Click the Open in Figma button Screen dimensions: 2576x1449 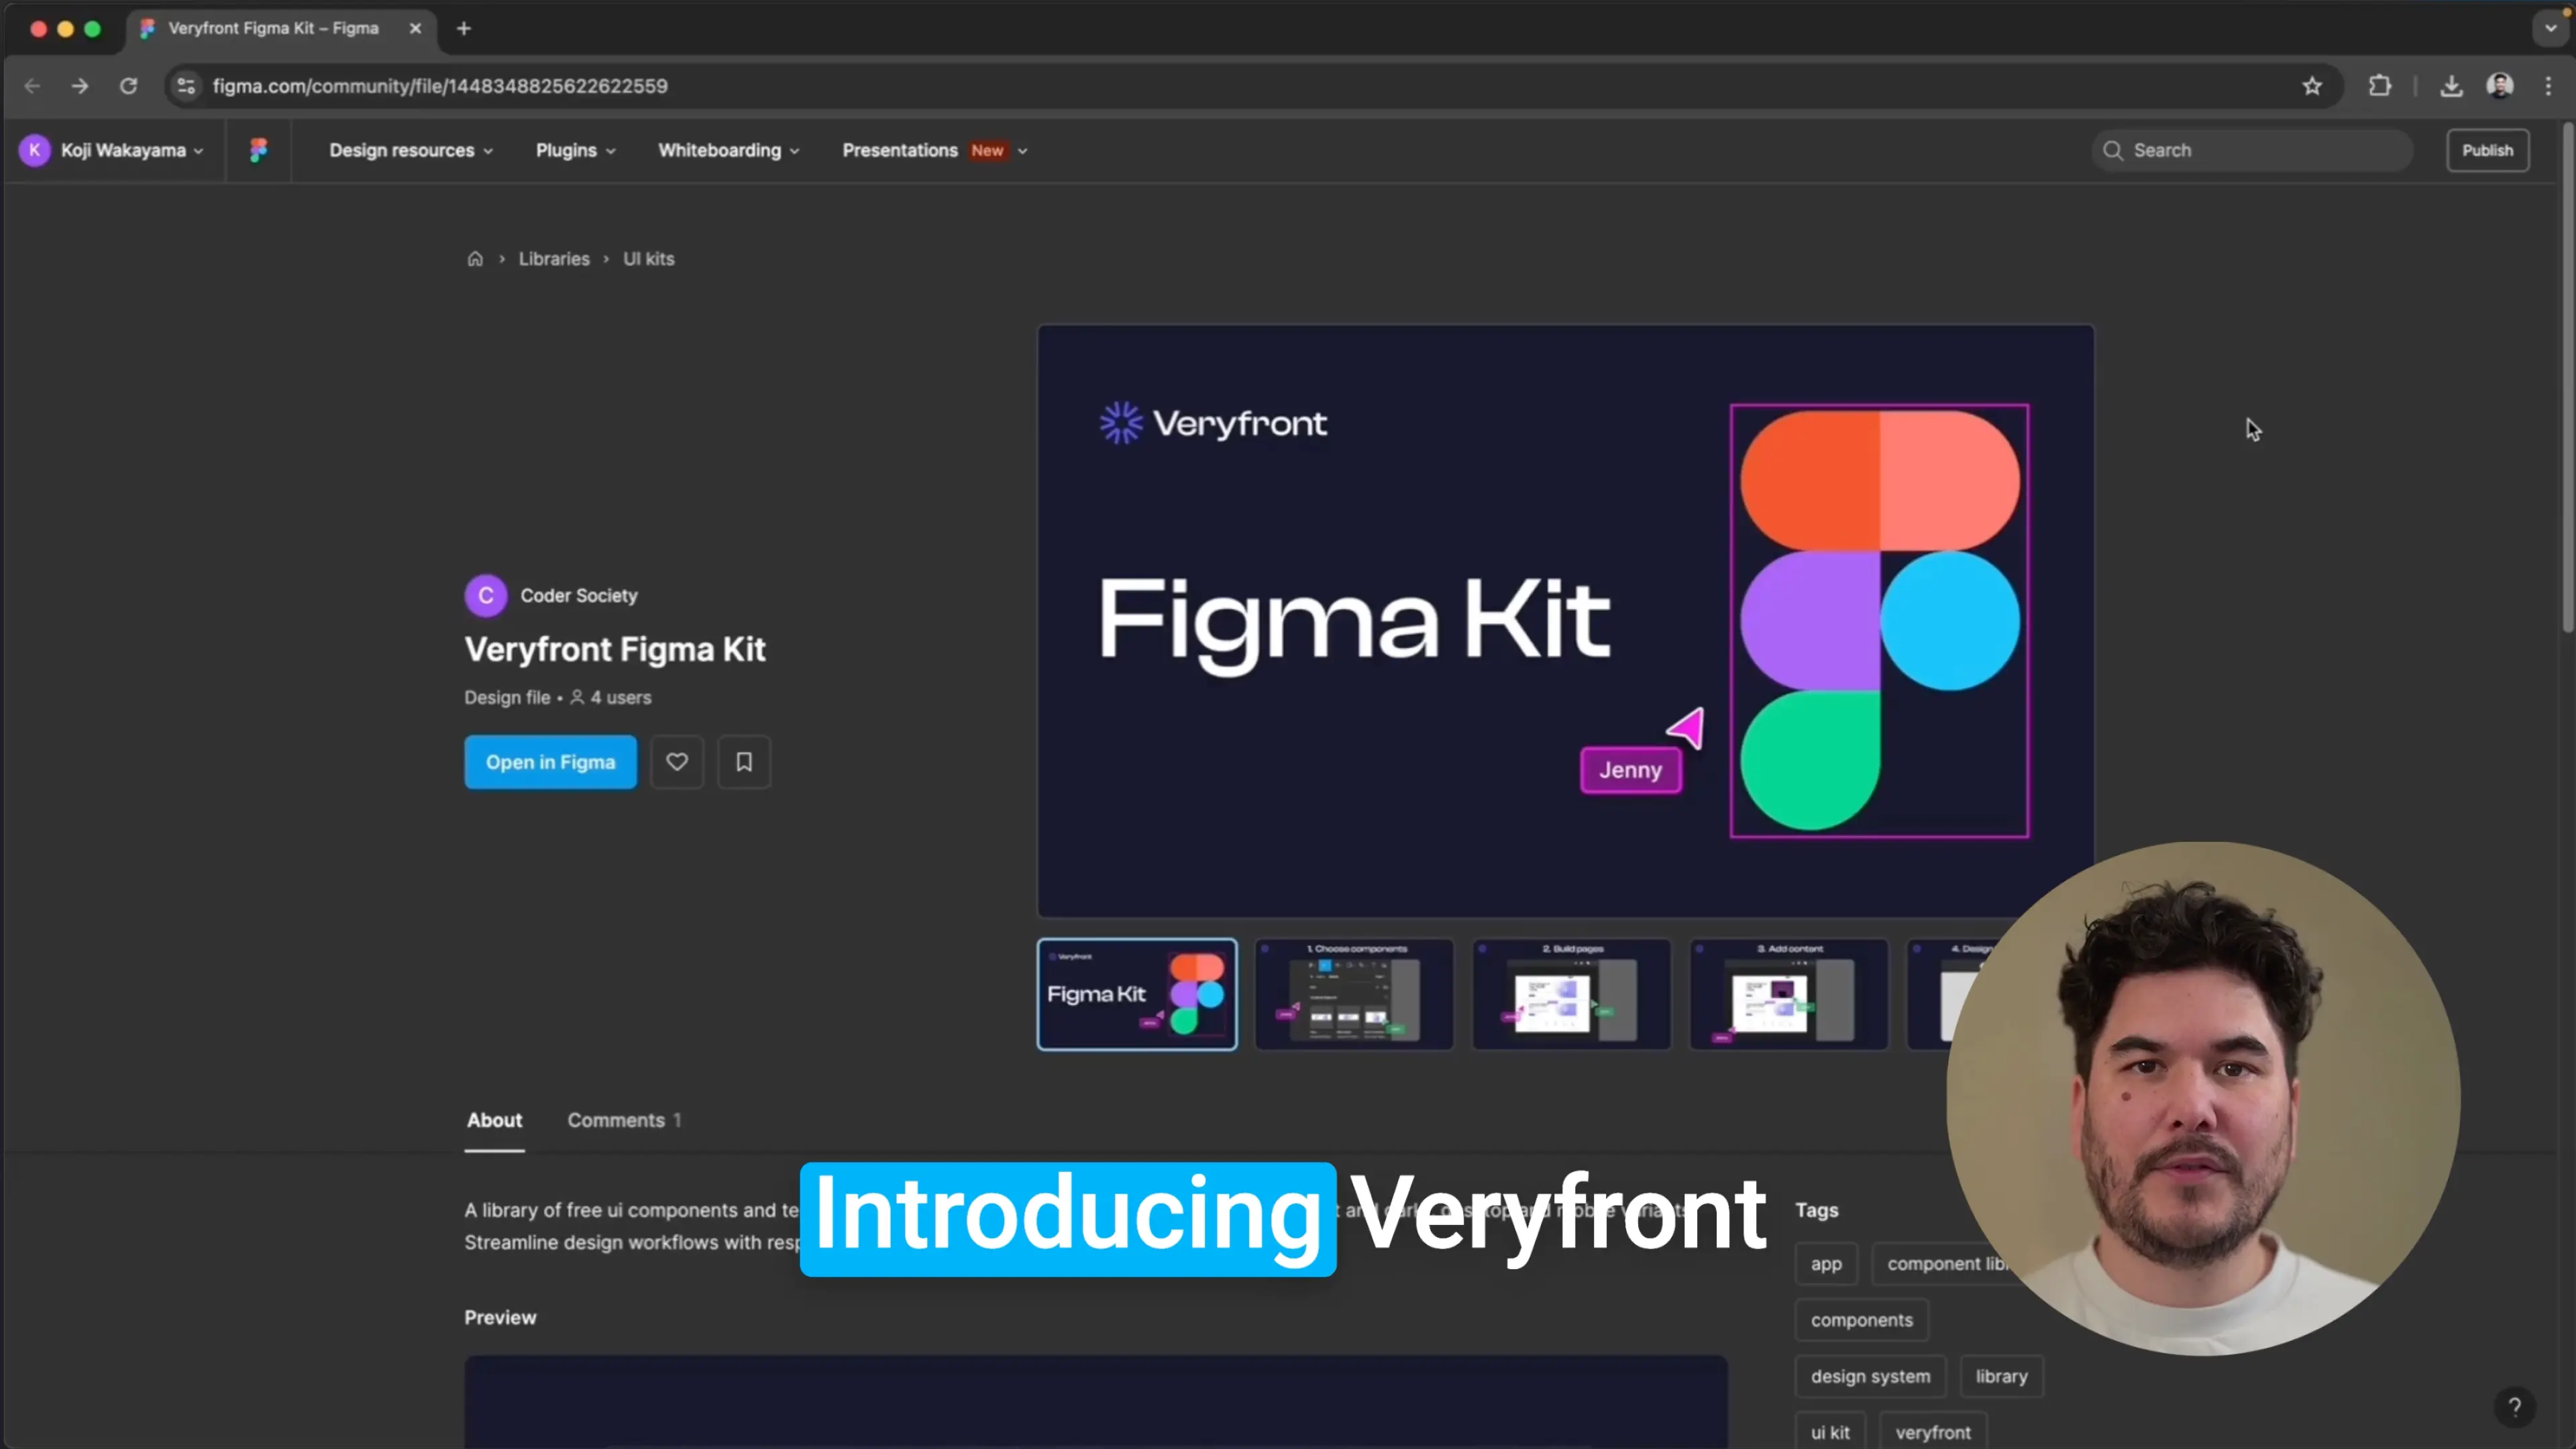click(550, 762)
